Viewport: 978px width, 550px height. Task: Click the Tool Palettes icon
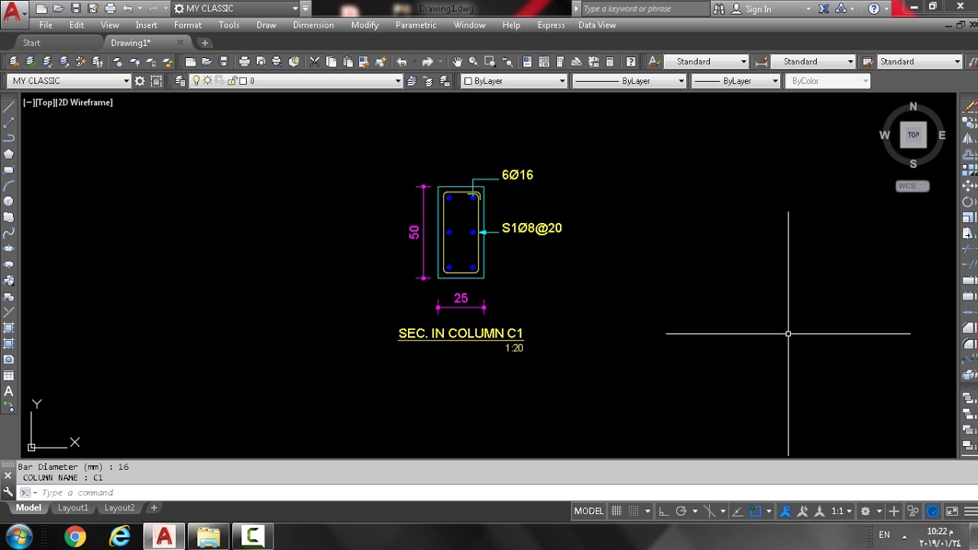560,62
